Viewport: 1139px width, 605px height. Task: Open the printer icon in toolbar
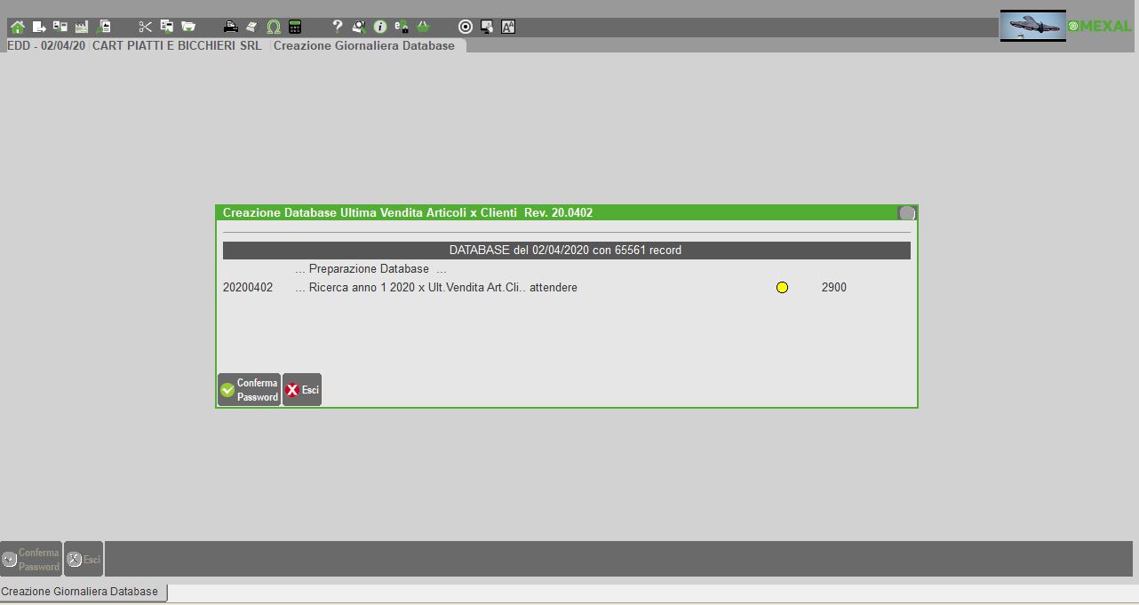click(230, 27)
